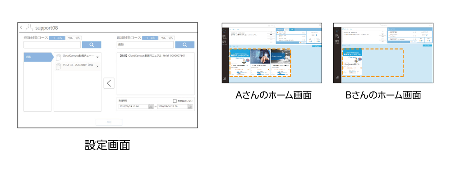
Task: Search in the 登録対象コース section
Action: click(x=92, y=45)
